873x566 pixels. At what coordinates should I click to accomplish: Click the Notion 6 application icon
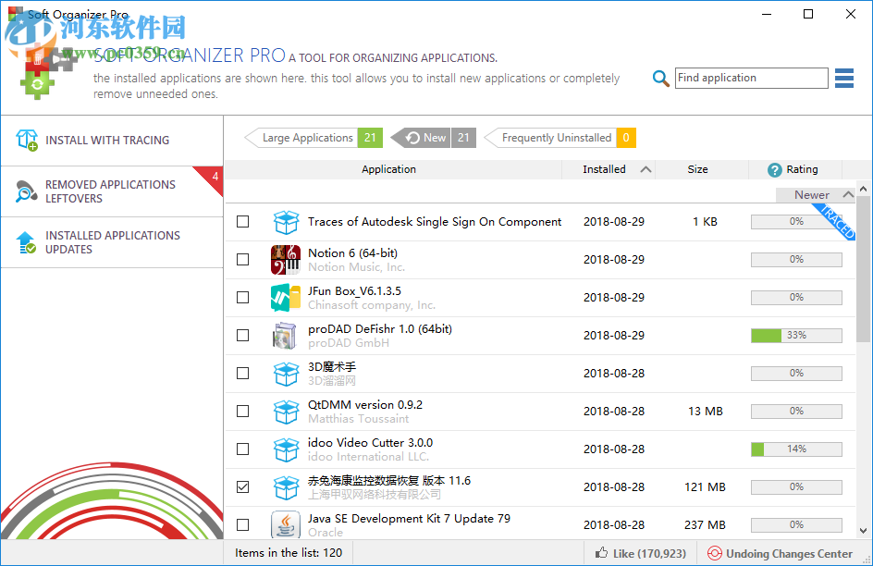pyautogui.click(x=286, y=259)
